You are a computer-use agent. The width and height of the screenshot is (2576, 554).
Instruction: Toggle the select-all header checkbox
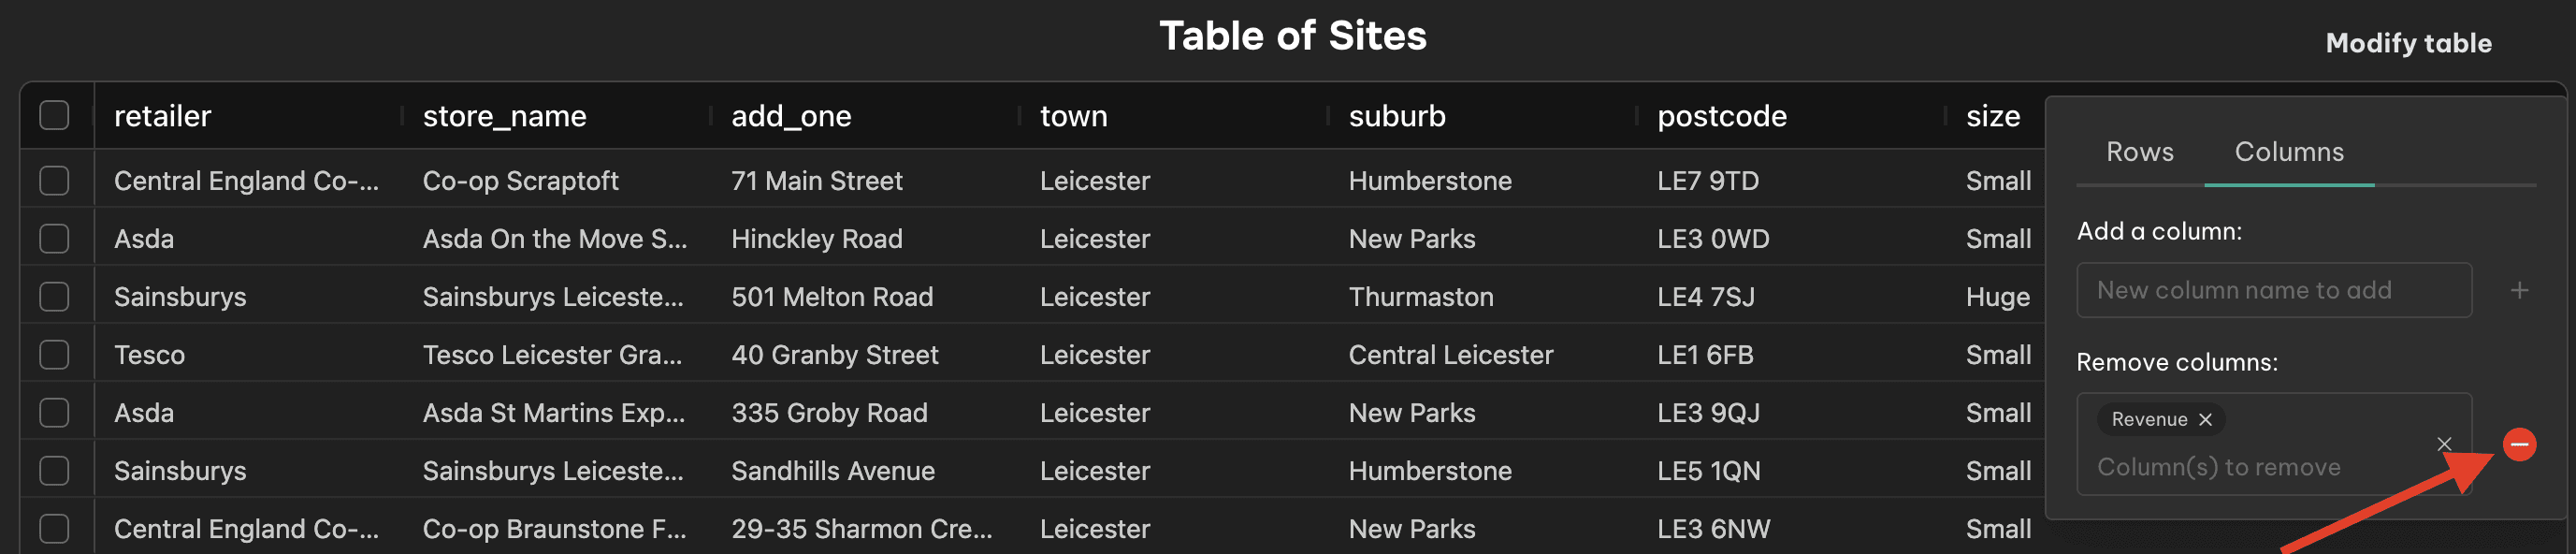tap(54, 115)
